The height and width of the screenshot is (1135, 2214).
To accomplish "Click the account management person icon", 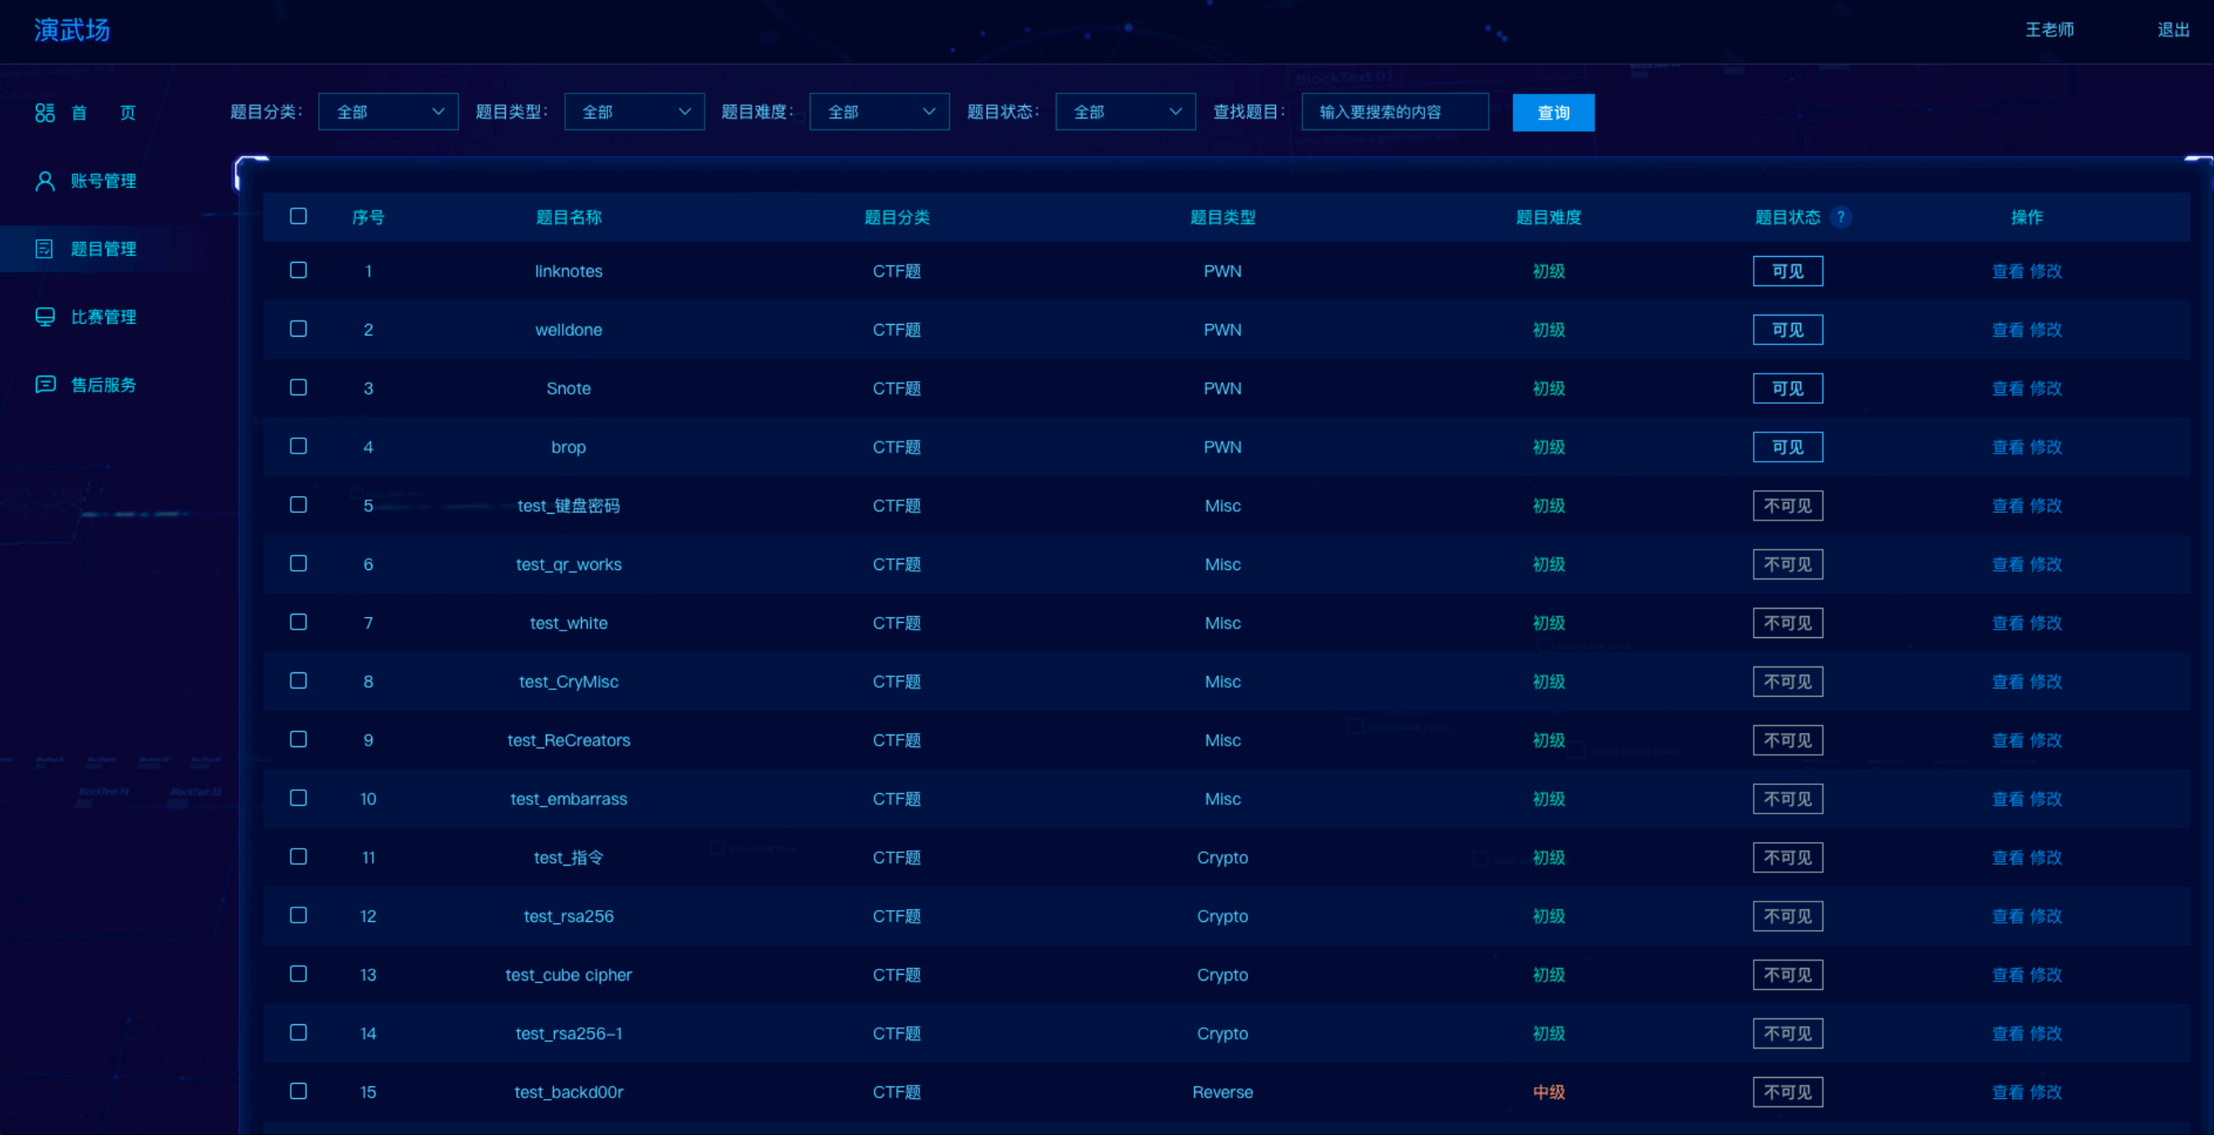I will point(45,180).
